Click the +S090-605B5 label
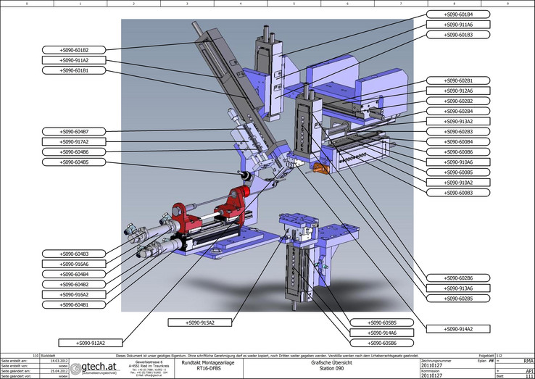 click(382, 322)
